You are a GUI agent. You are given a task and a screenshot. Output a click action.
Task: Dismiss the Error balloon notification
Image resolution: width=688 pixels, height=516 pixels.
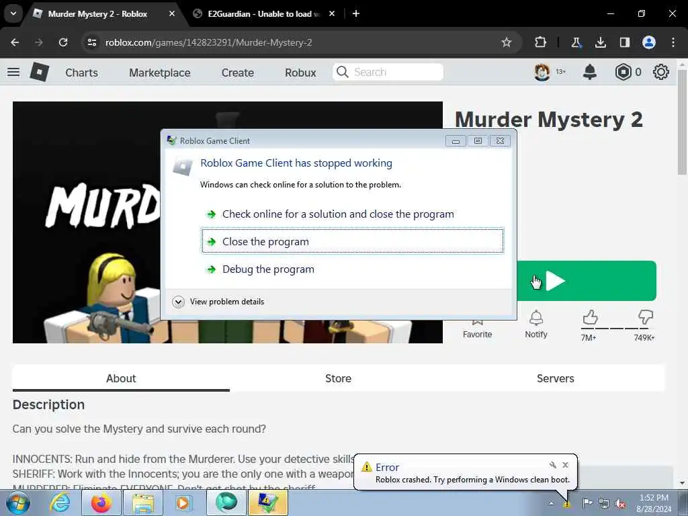(x=566, y=465)
